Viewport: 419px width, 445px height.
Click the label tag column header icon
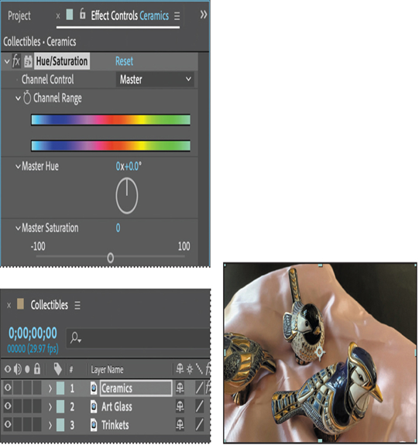pyautogui.click(x=58, y=369)
